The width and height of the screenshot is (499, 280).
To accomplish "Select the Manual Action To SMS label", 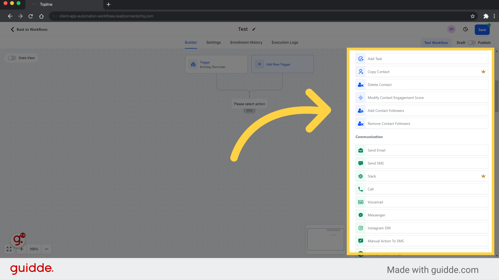I will coord(386,241).
